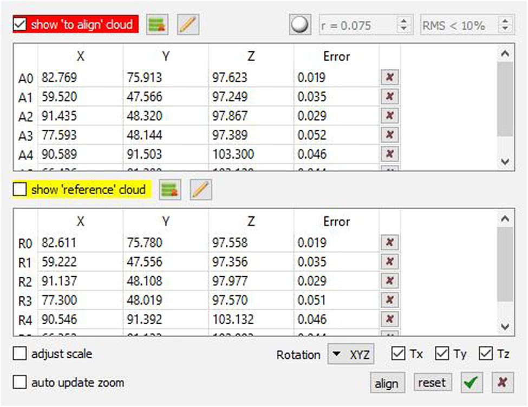Screen dimensions: 528x407
Task: Enable auto update zoom
Action: [x=19, y=382]
